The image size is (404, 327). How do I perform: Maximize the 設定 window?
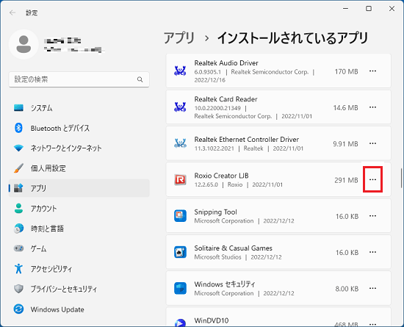coord(369,9)
